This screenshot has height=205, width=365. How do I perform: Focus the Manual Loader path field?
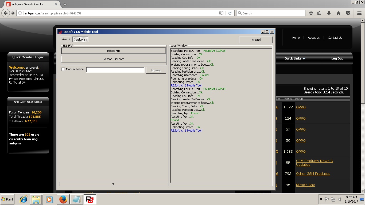tap(115, 70)
